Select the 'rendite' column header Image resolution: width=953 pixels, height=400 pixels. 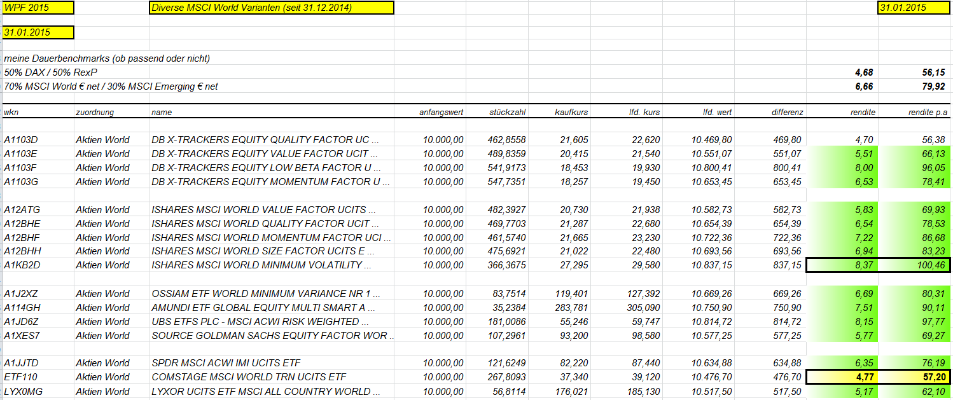(863, 112)
